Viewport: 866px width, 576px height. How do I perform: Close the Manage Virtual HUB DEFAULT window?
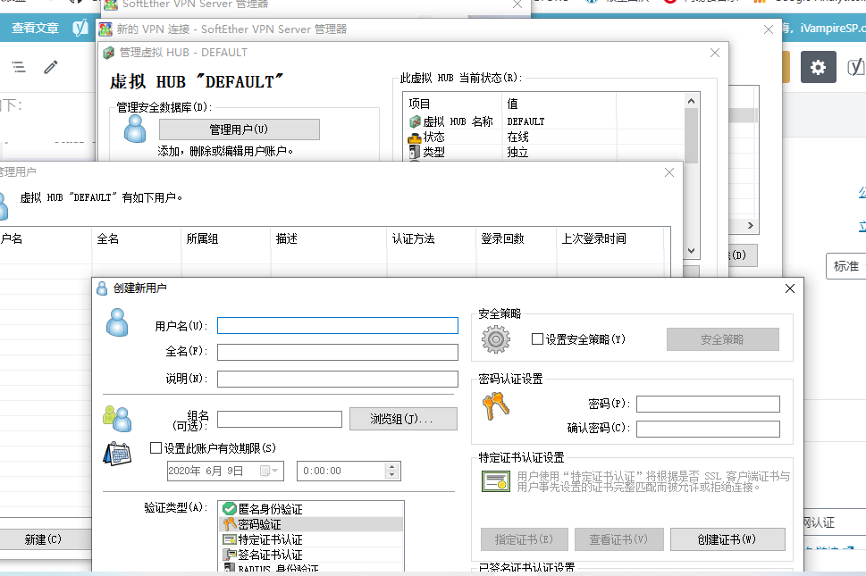pyautogui.click(x=715, y=53)
